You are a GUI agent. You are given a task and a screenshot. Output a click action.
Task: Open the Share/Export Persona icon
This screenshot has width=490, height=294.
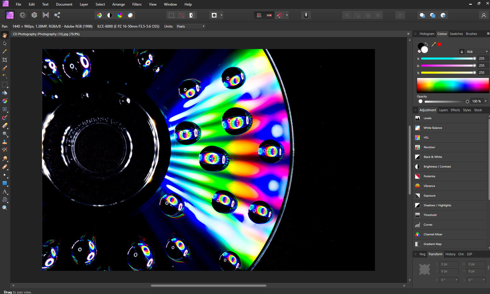[57, 15]
